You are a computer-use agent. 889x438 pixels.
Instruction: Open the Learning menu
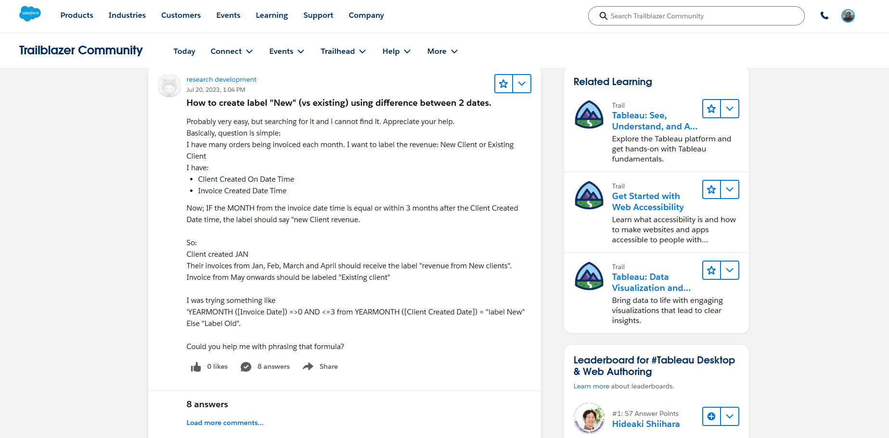pos(272,15)
